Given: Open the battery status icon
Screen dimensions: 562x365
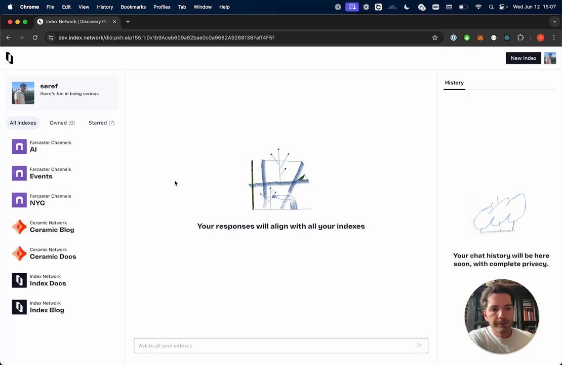Looking at the screenshot, I should [463, 7].
